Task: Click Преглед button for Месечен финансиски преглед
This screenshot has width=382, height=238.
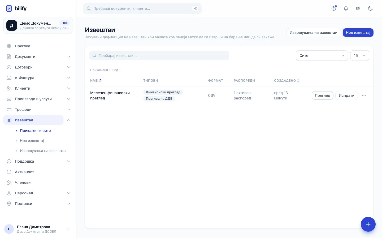Action: click(x=323, y=95)
